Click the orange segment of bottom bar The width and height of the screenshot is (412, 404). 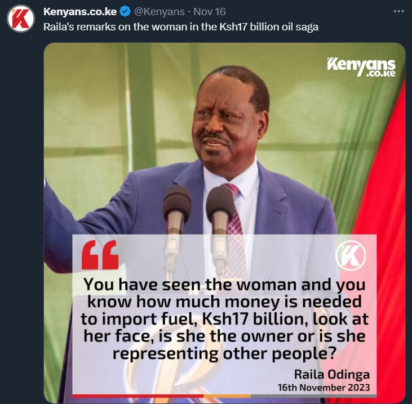click(x=227, y=396)
